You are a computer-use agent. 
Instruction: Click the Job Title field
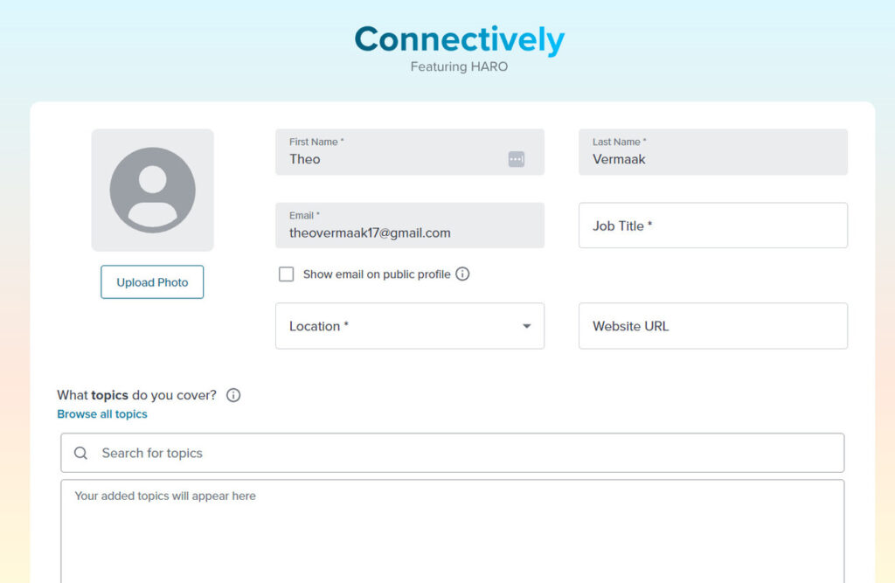[x=713, y=226]
